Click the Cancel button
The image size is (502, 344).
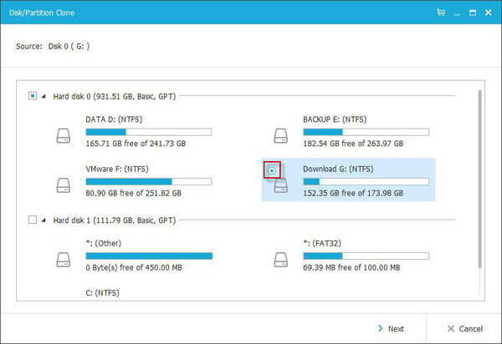coord(465,329)
